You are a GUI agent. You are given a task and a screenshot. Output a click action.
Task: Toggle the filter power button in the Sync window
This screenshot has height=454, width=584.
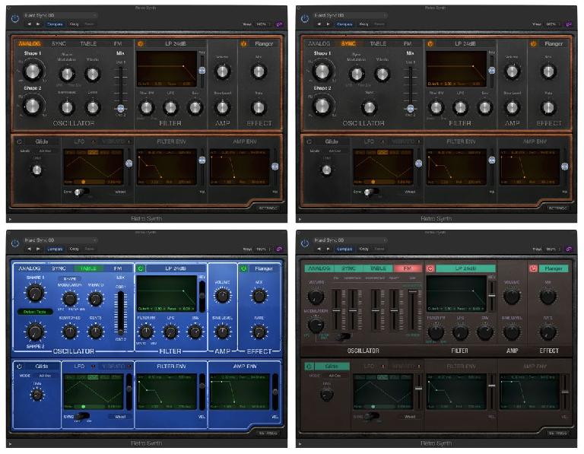pyautogui.click(x=430, y=44)
